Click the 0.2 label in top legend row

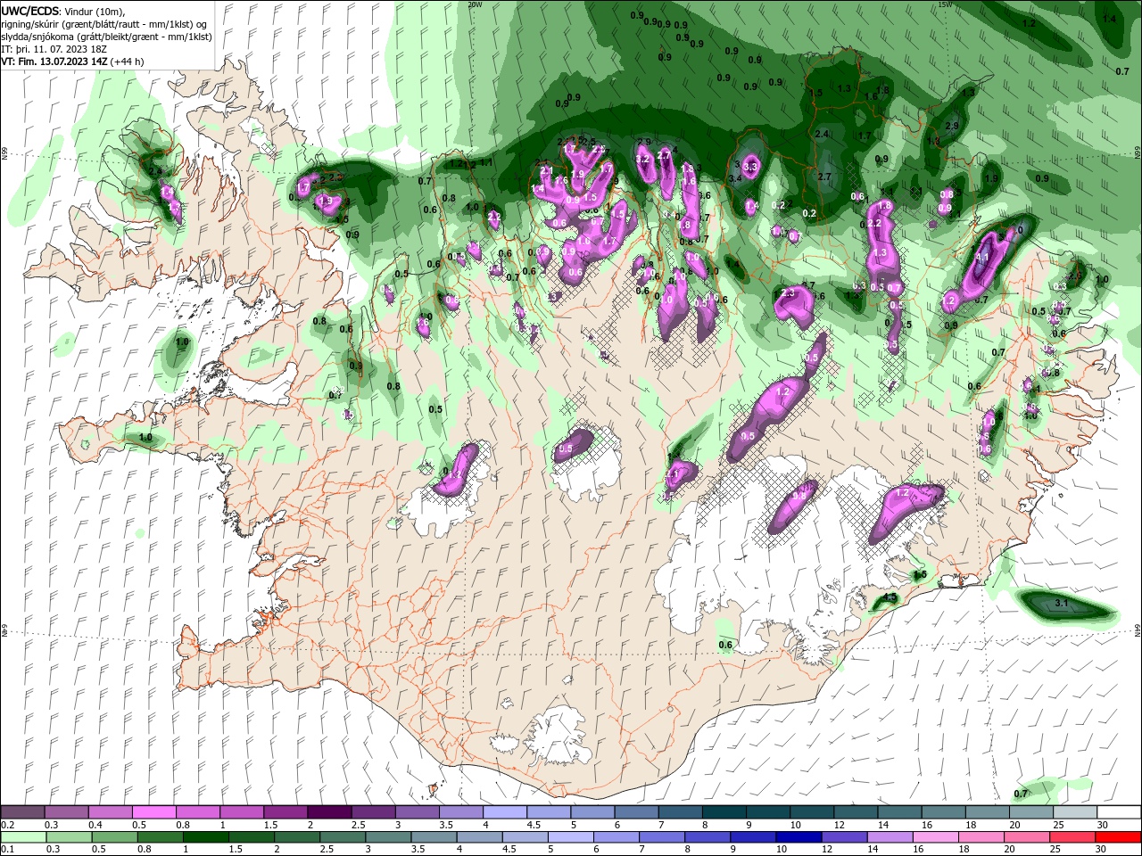pos(7,825)
